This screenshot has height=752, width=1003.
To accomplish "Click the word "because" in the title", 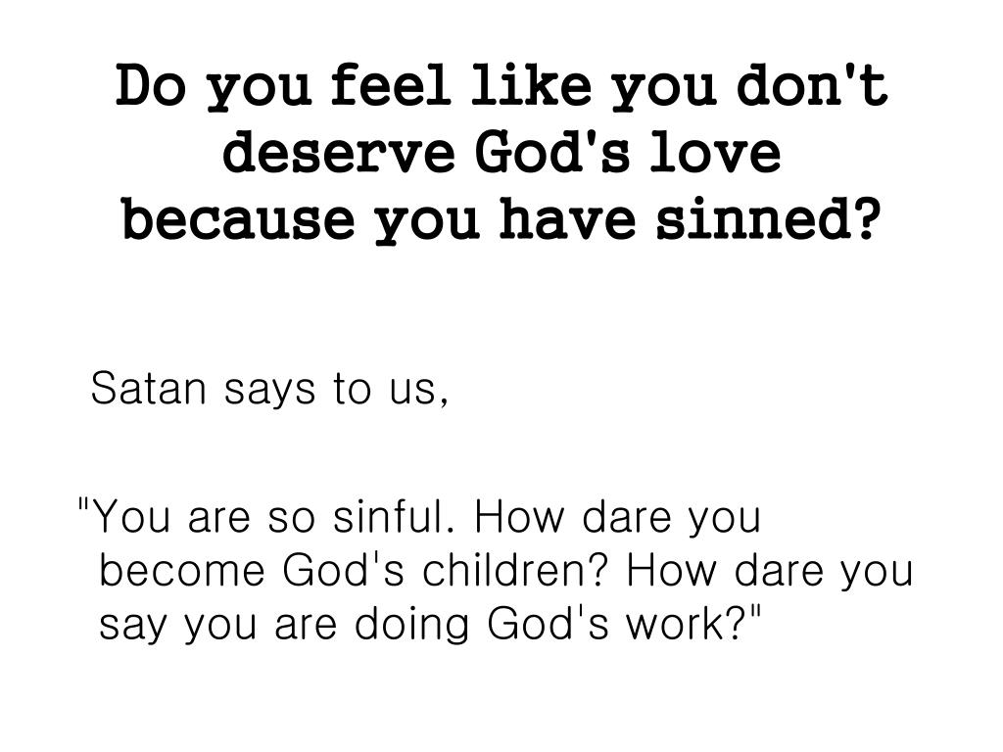I will tap(238, 219).
